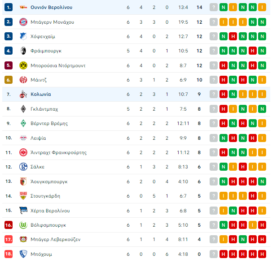This screenshot has height=263, width=272.
Task: Click the gray question mark in Ουνιόν Βερολίνου row
Action: (214, 7)
